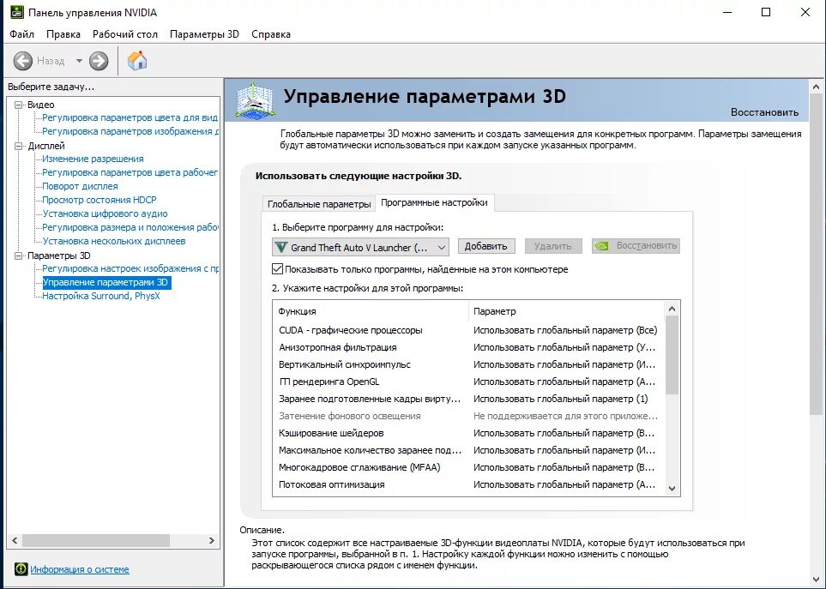The height and width of the screenshot is (589, 826).
Task: Click the settings list scrollbar thumb
Action: pos(672,355)
